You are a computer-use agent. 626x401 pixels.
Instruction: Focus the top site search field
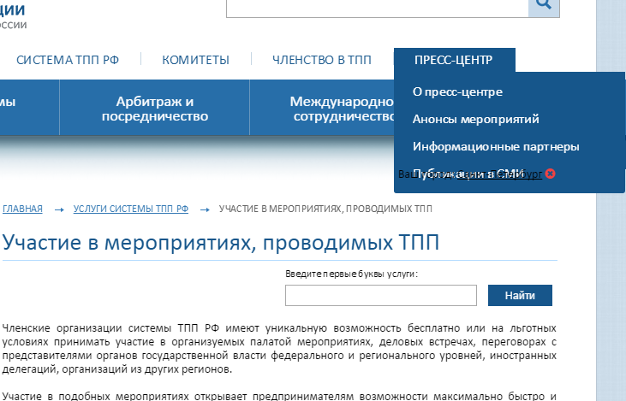[378, 7]
